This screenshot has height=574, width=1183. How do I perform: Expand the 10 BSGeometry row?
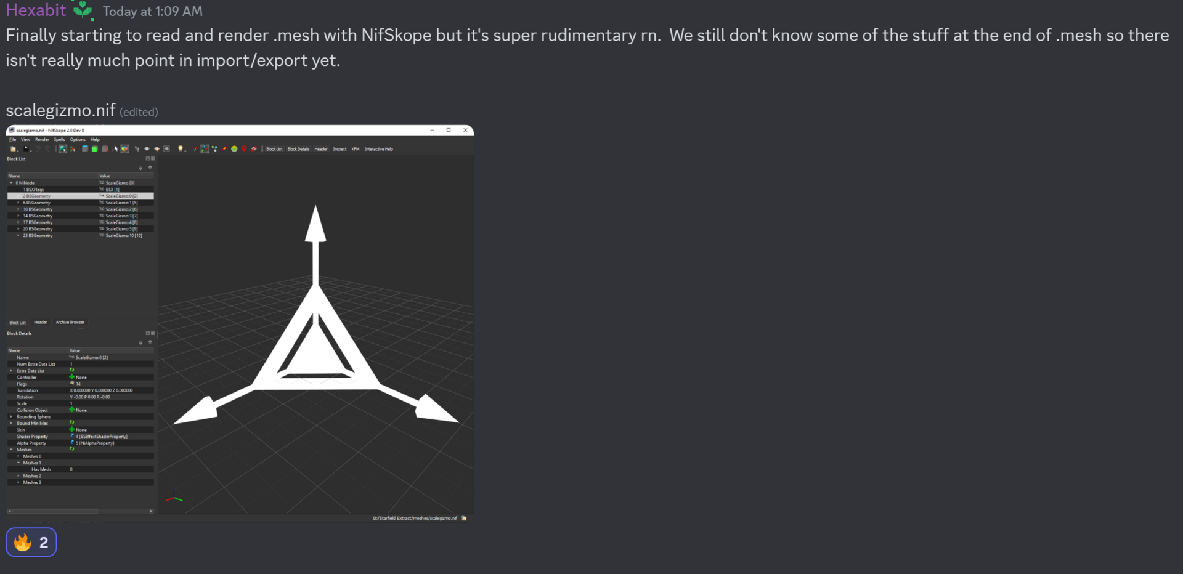click(x=18, y=209)
